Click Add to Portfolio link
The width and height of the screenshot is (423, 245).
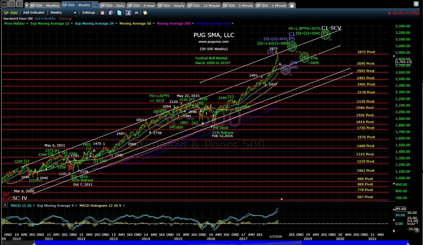45,19
